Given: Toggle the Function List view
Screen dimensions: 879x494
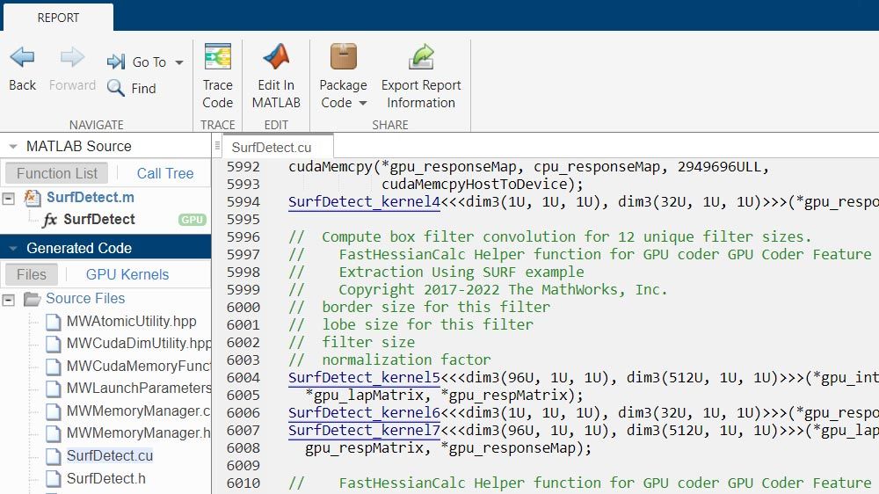Looking at the screenshot, I should (57, 173).
